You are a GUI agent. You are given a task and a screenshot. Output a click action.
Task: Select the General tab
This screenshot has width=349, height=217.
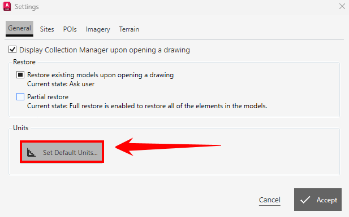[19, 29]
